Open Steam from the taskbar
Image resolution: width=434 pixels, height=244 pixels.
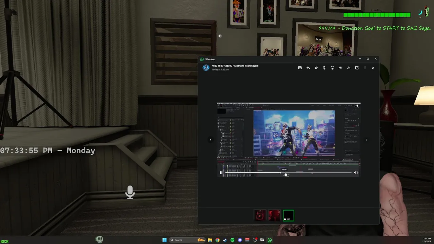[x=225, y=240]
